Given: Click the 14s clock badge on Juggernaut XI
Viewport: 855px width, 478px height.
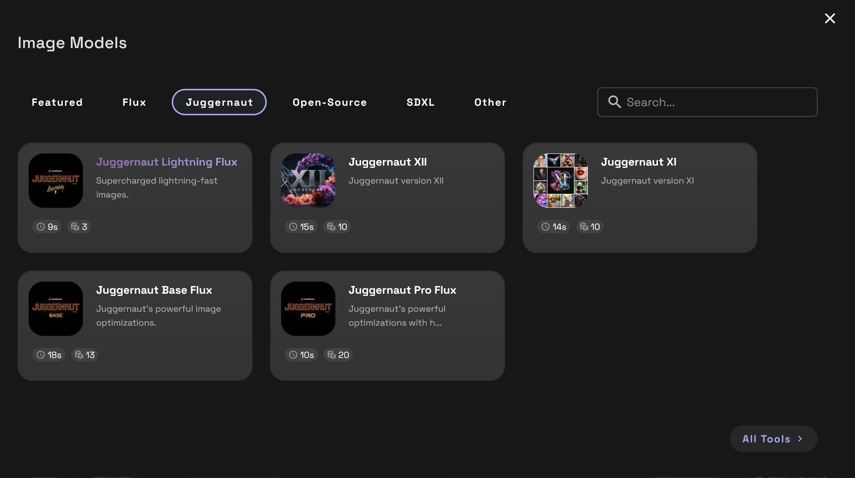Looking at the screenshot, I should tap(554, 227).
